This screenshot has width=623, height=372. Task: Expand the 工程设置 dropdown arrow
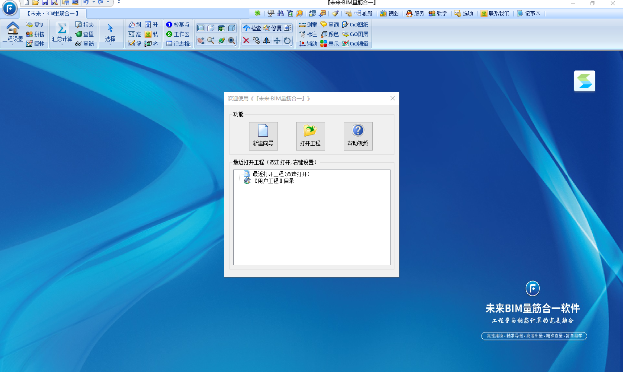[x=13, y=44]
